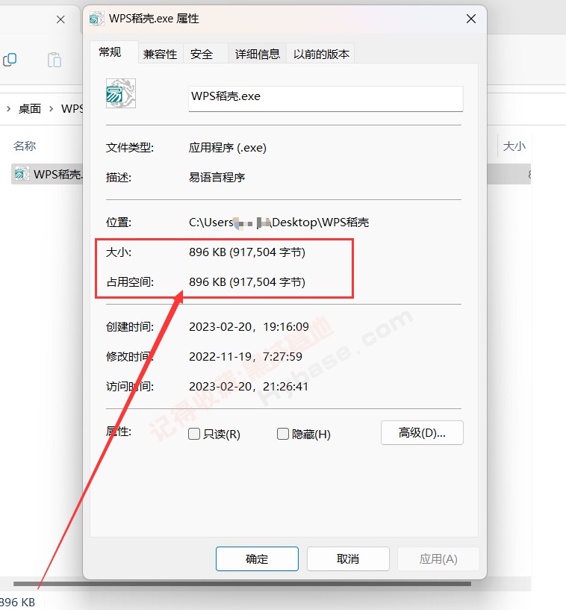Click the copy icon in Explorer toolbar
The height and width of the screenshot is (610, 566).
pyautogui.click(x=10, y=60)
